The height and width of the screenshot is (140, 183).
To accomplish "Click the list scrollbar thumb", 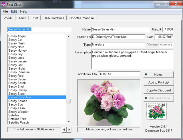I will tap(69, 101).
